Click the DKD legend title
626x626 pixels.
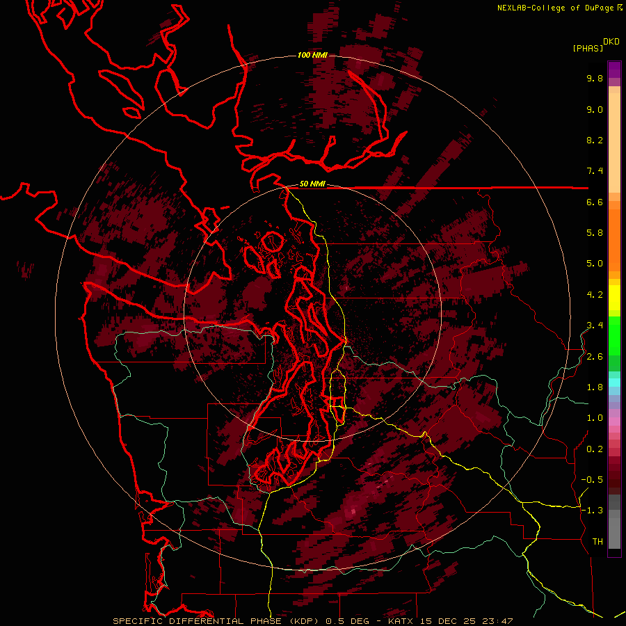click(611, 42)
